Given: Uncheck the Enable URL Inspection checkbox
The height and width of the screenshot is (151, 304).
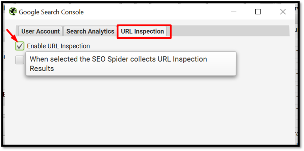Looking at the screenshot, I should click(20, 46).
